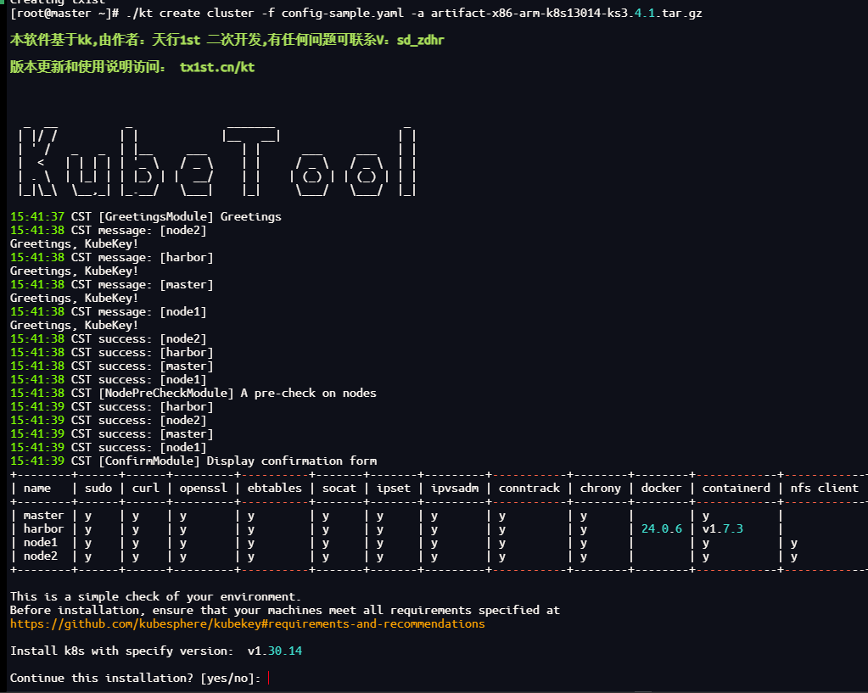
Task: Click the 'message: [master]' log line
Action: pyautogui.click(x=111, y=284)
